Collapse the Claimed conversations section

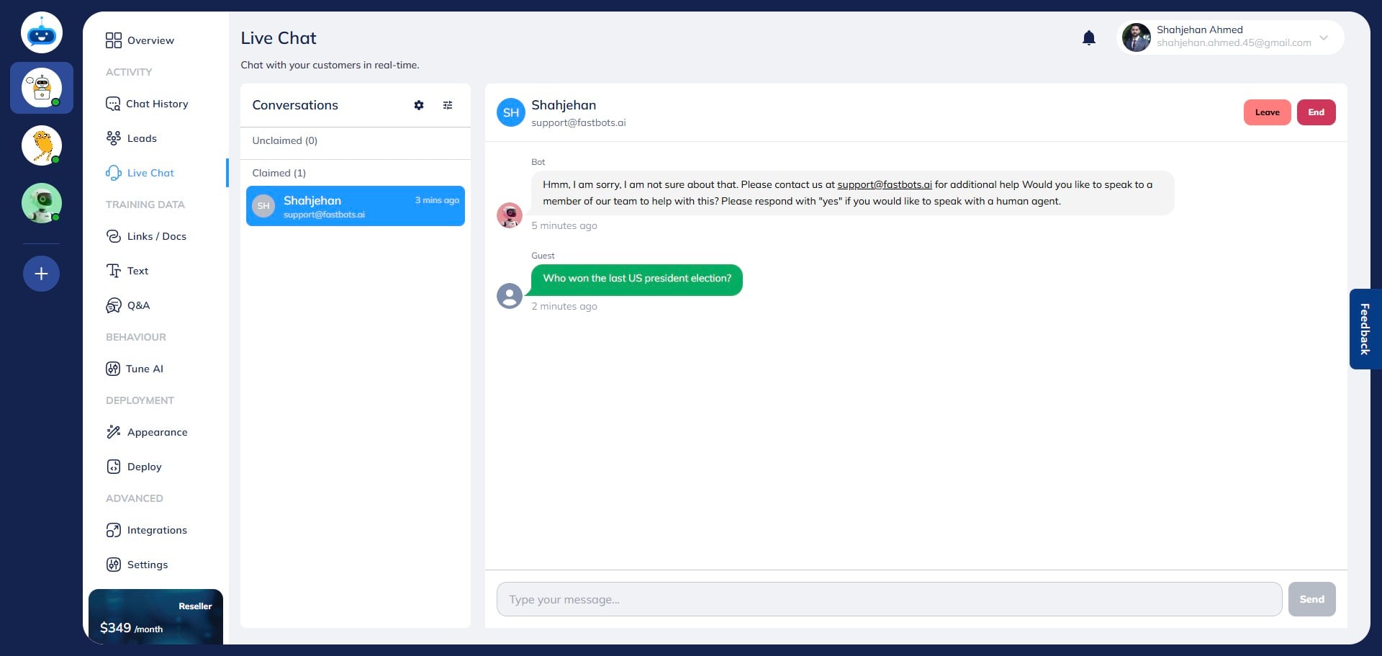pos(279,173)
